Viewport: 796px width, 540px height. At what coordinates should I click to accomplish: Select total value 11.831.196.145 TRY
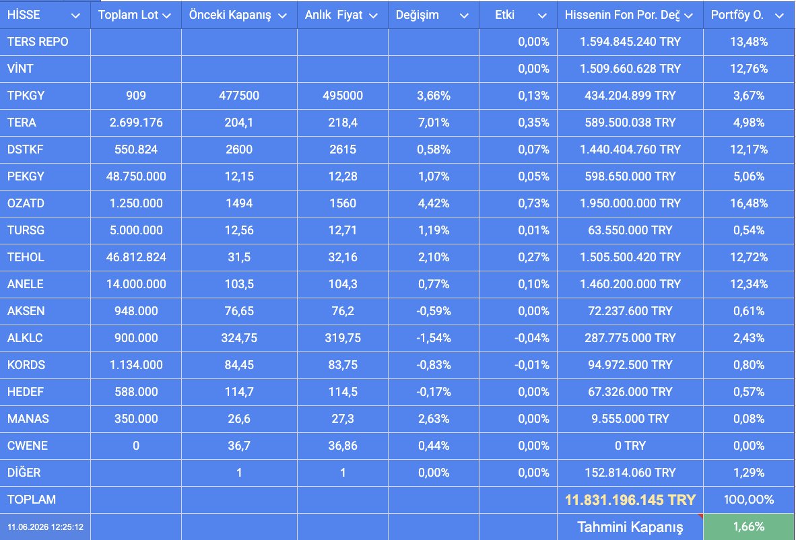click(x=630, y=500)
